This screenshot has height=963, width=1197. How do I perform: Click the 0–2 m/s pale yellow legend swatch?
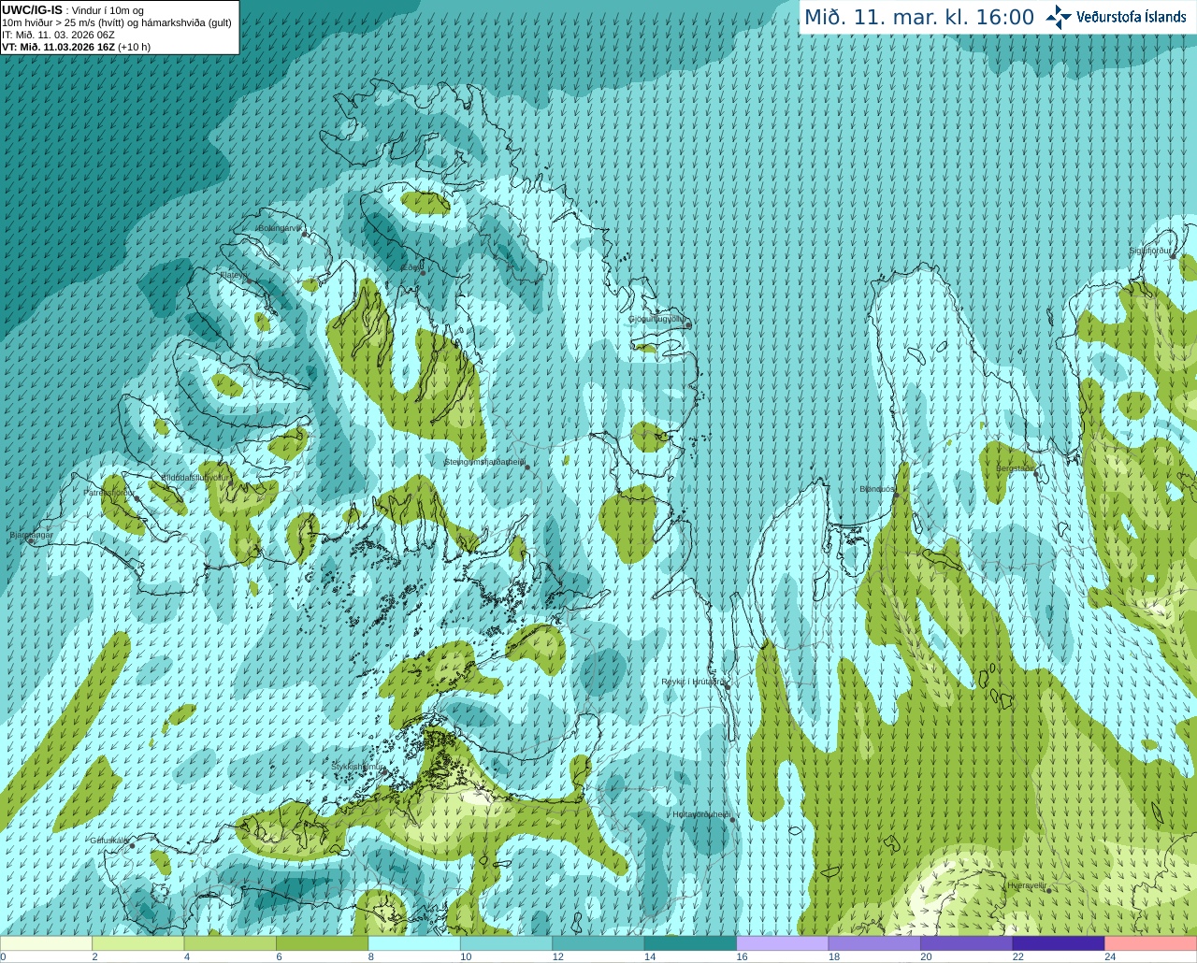46,943
